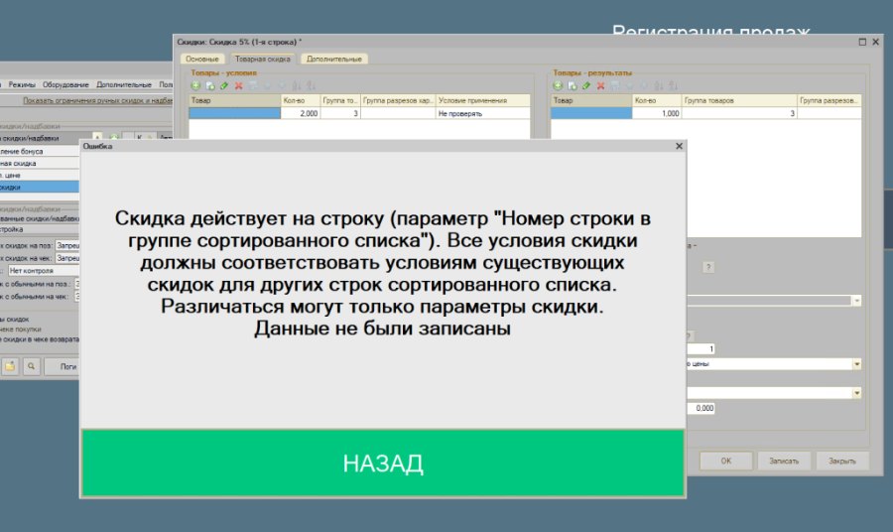Click the Товар column header in conditions table
Image resolution: width=893 pixels, height=532 pixels.
point(234,100)
